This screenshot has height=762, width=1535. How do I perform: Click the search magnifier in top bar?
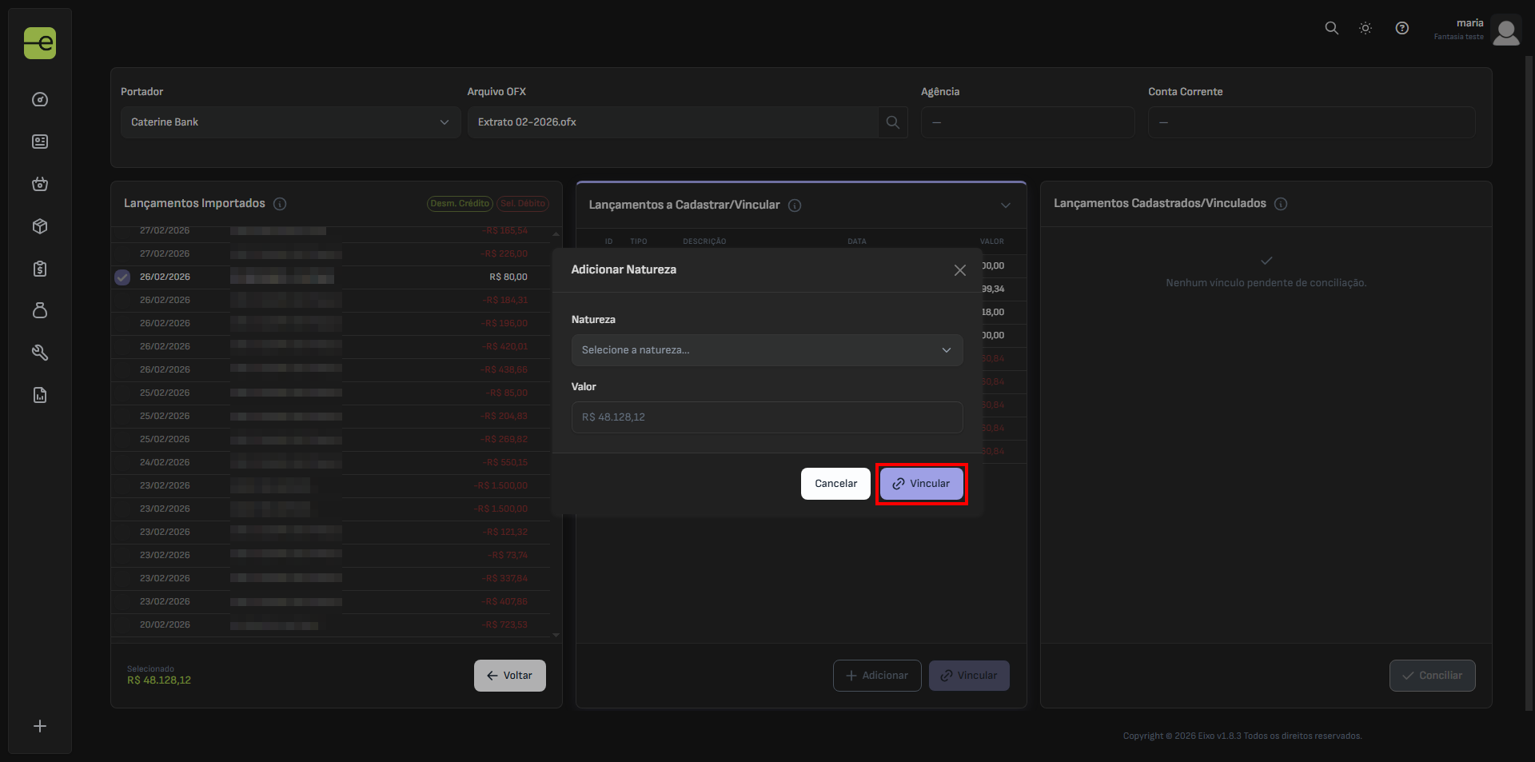click(1331, 28)
